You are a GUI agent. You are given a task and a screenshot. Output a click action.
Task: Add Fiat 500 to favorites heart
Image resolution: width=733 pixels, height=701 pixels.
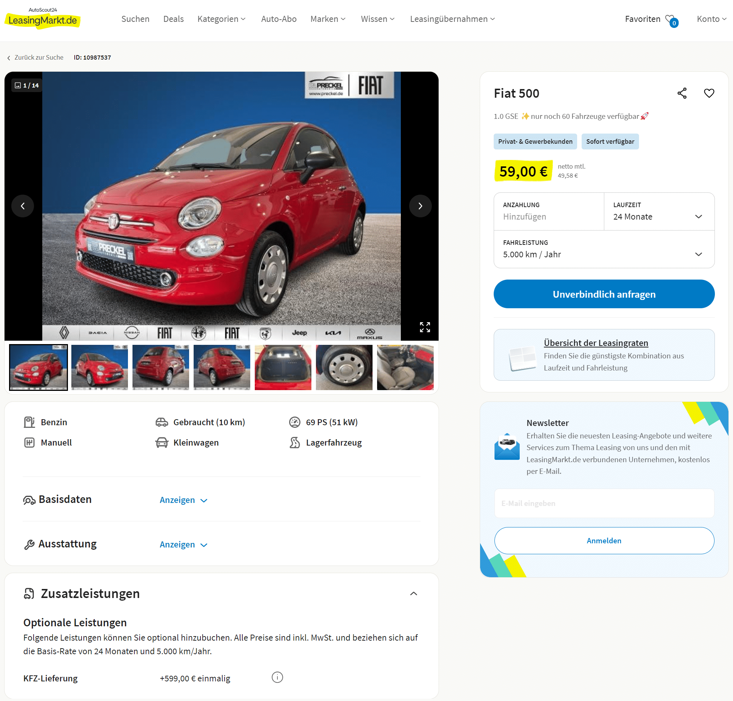click(709, 93)
